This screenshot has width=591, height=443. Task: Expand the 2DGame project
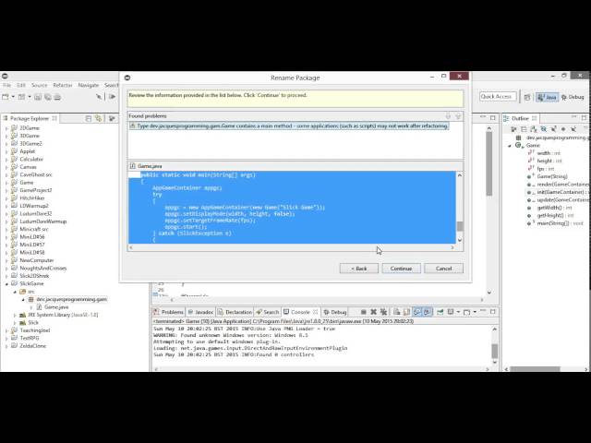pyautogui.click(x=6, y=128)
